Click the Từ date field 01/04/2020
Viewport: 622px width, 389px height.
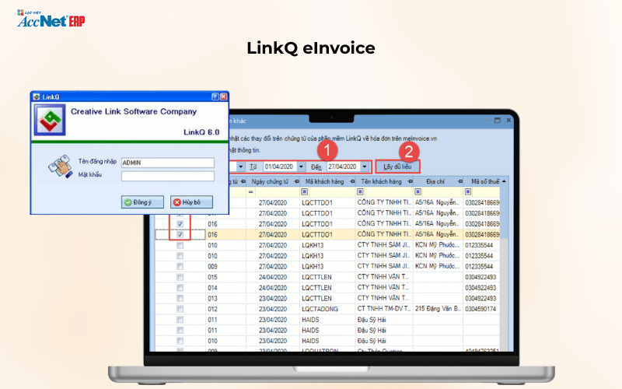(280, 166)
